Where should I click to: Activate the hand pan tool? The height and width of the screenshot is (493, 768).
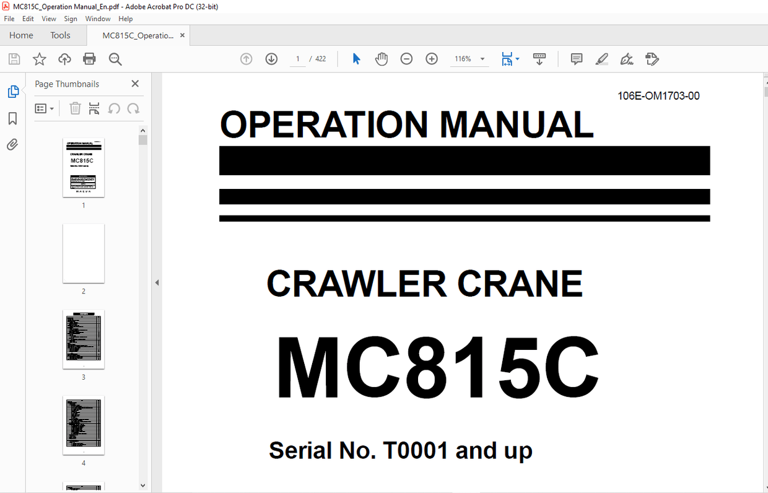click(x=382, y=59)
